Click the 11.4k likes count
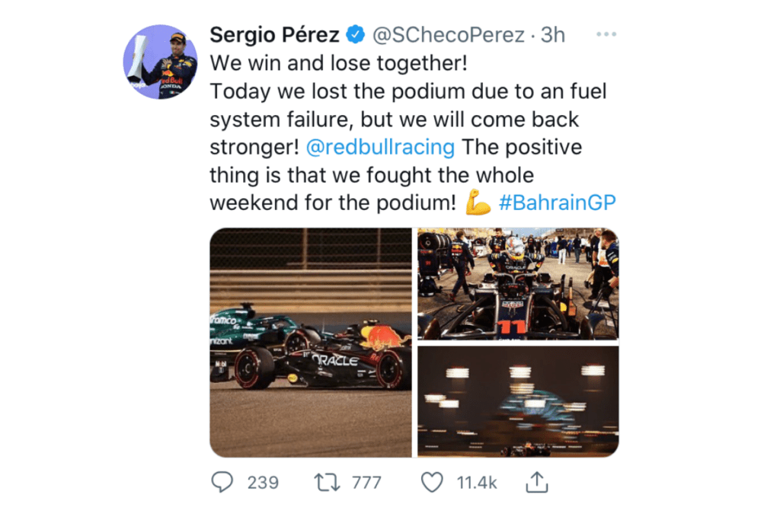780x520 pixels. coord(476,482)
